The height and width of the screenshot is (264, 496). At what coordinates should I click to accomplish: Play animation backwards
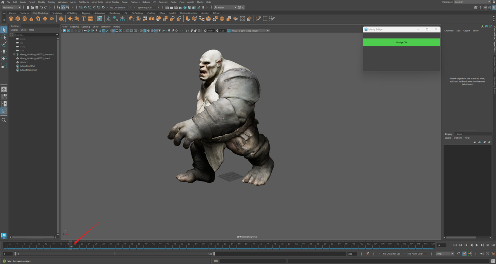click(471, 245)
